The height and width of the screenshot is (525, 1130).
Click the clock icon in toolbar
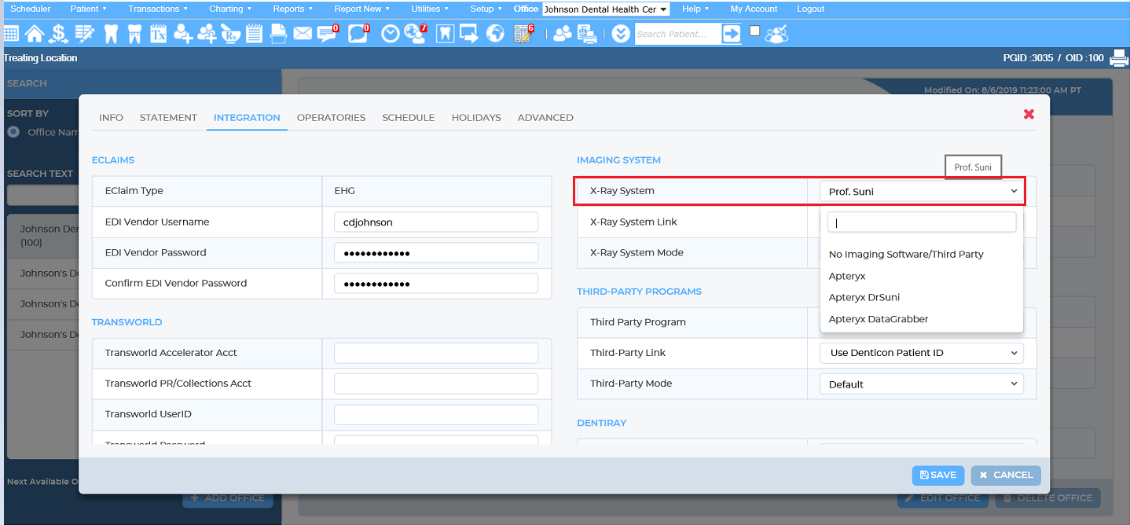tap(391, 34)
